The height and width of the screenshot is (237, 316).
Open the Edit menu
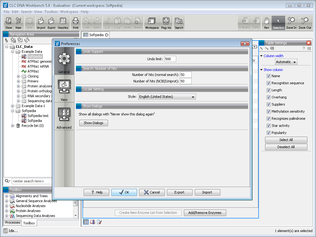coord(15,12)
